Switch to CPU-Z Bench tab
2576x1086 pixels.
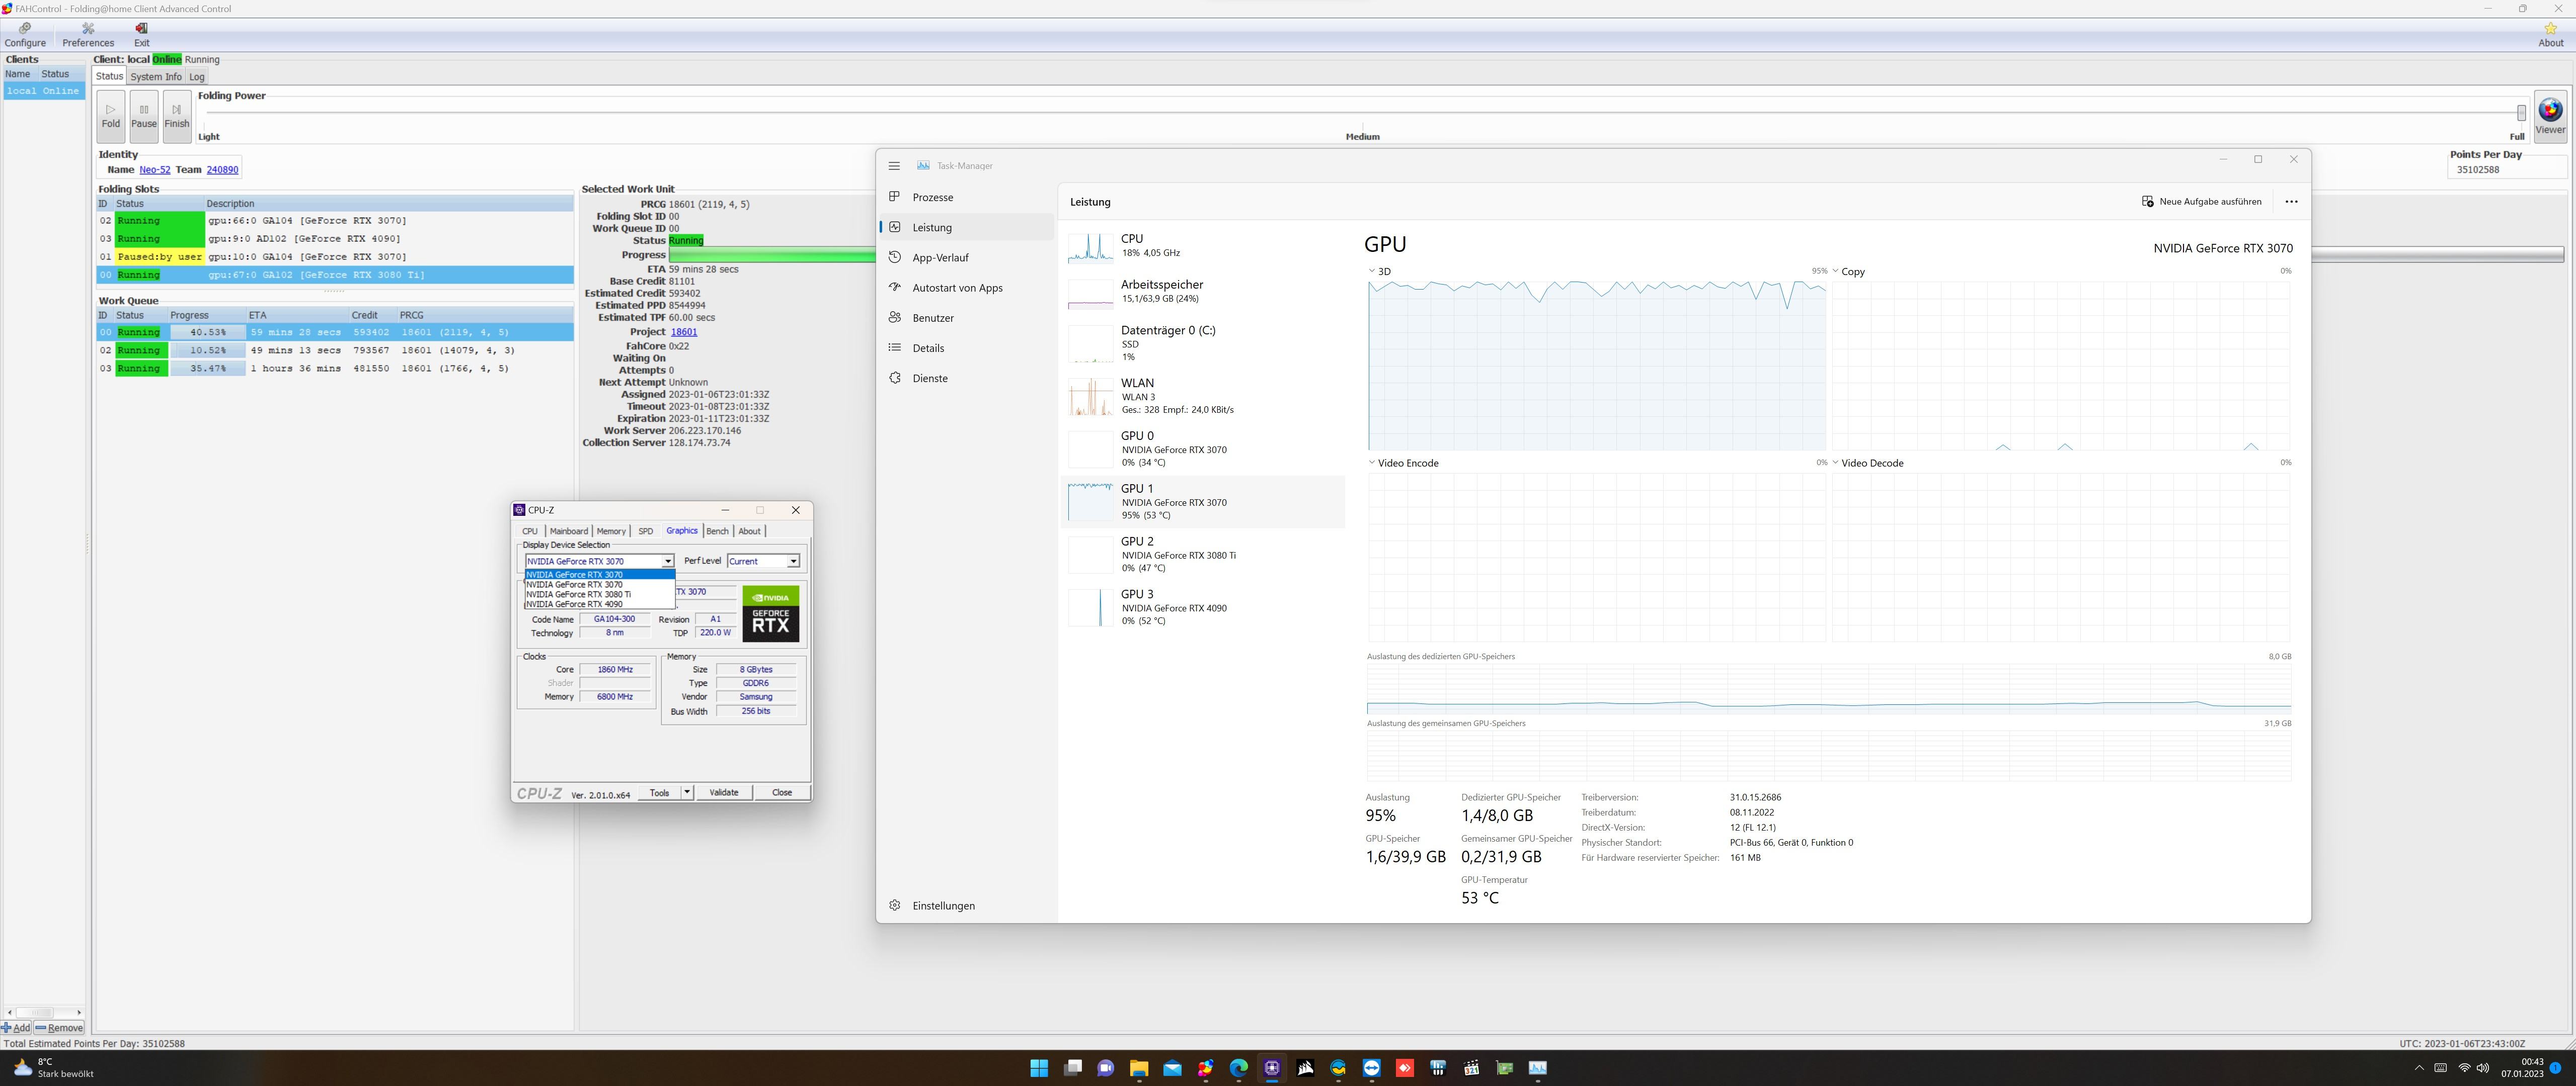tap(717, 531)
